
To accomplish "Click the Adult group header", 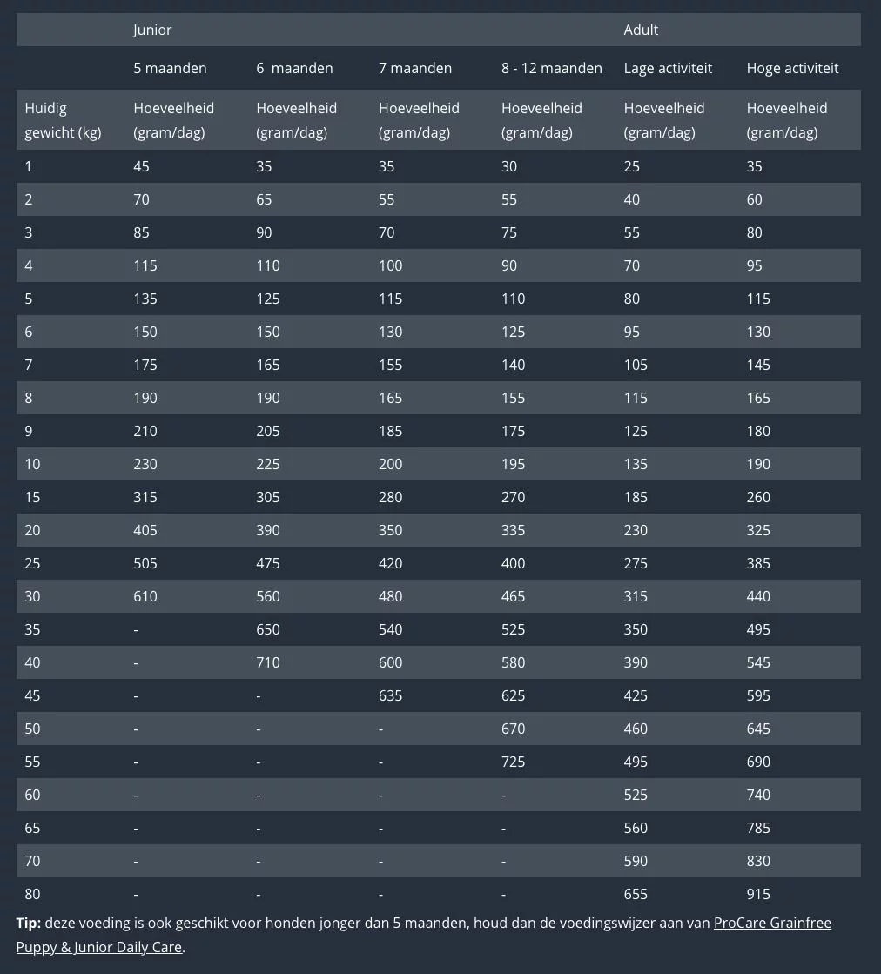I will coord(641,30).
